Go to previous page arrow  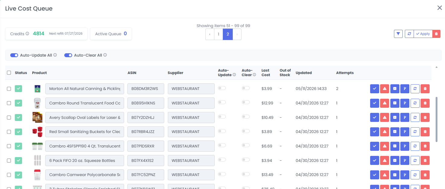(x=210, y=34)
